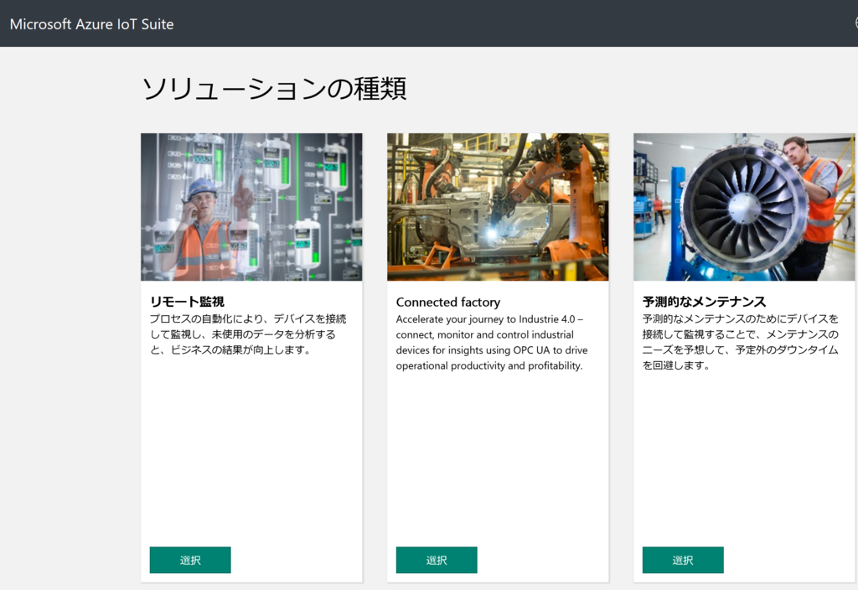Open the Connected factory robot image

[498, 207]
